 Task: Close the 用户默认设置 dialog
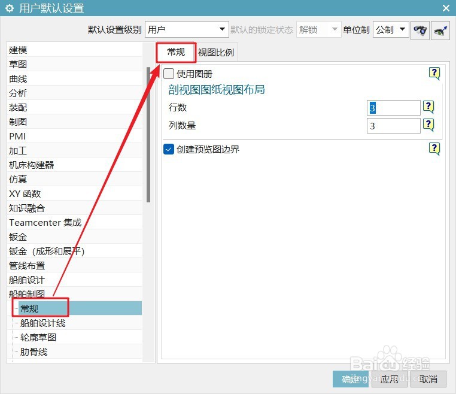tap(446, 8)
